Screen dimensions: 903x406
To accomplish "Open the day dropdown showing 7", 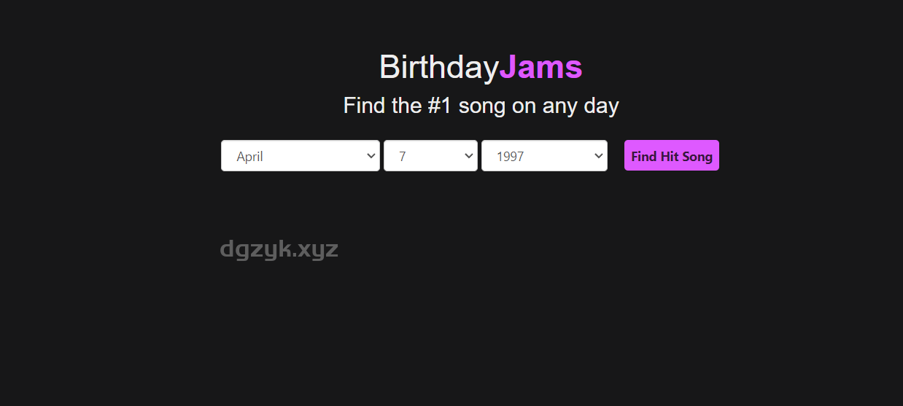I will (430, 156).
